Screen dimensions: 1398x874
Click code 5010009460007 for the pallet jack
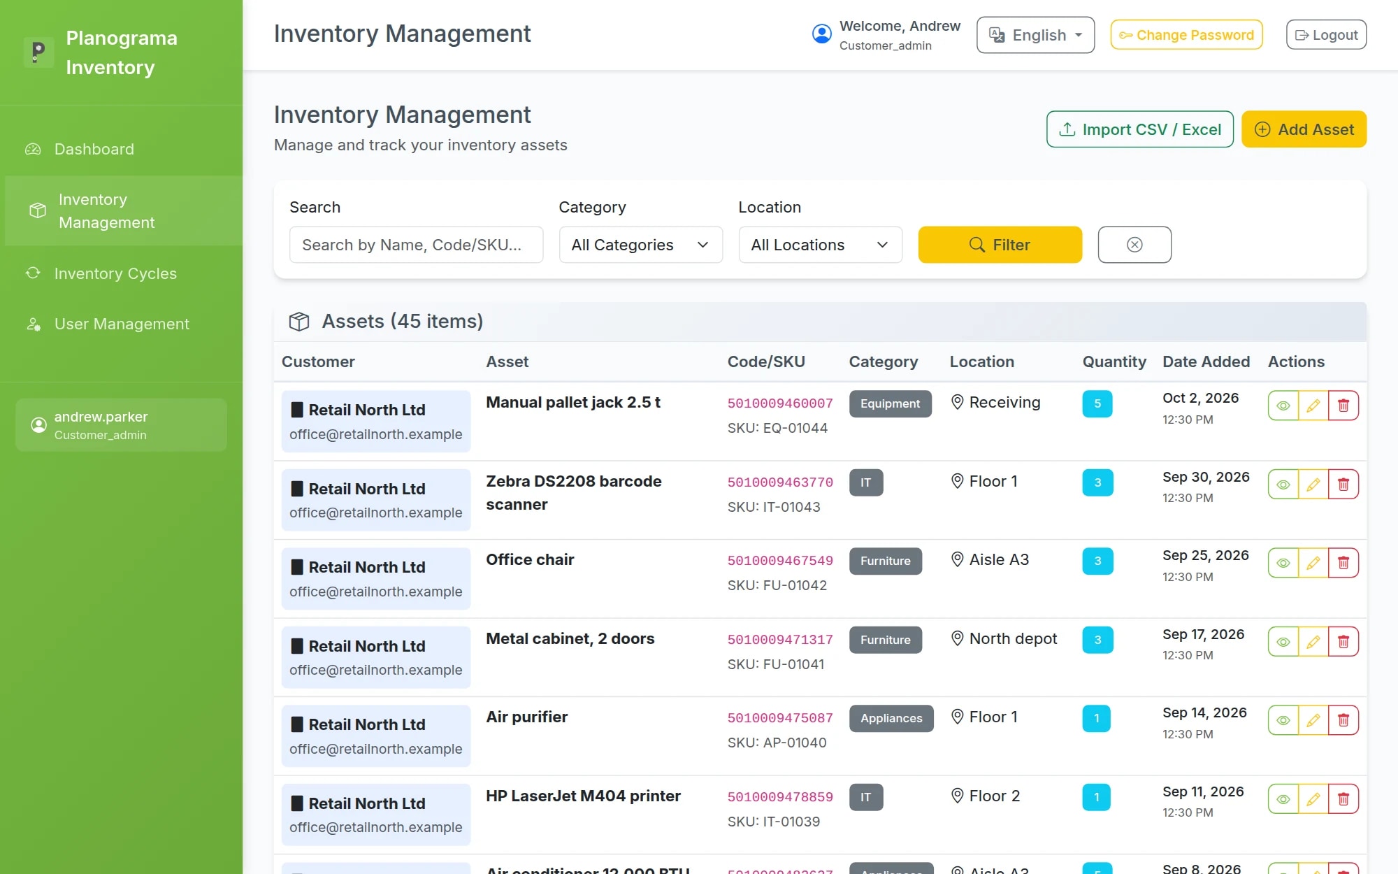pos(780,403)
